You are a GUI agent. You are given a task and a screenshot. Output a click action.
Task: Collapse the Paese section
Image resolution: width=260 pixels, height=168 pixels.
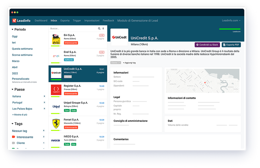click(12, 89)
